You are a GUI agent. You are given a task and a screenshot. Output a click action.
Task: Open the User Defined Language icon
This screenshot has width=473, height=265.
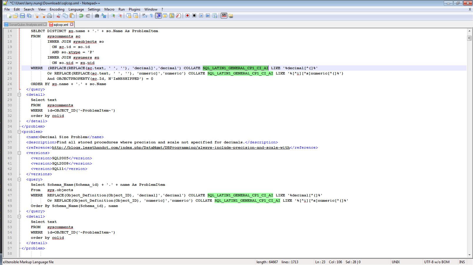coord(165,16)
